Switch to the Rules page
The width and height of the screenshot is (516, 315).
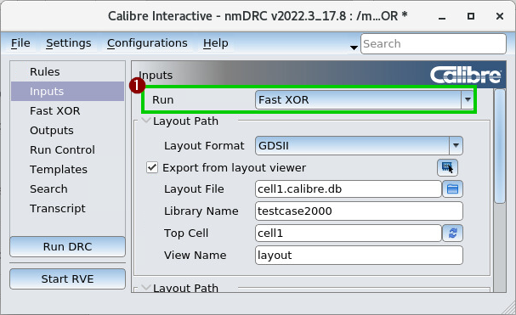click(68, 71)
